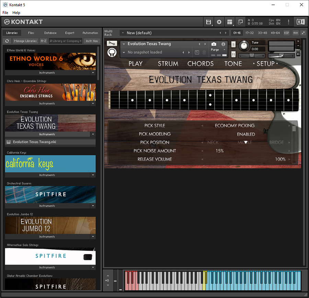Toggle Pick Modeling ENABLED setting
The width and height of the screenshot is (309, 298).
(x=246, y=134)
